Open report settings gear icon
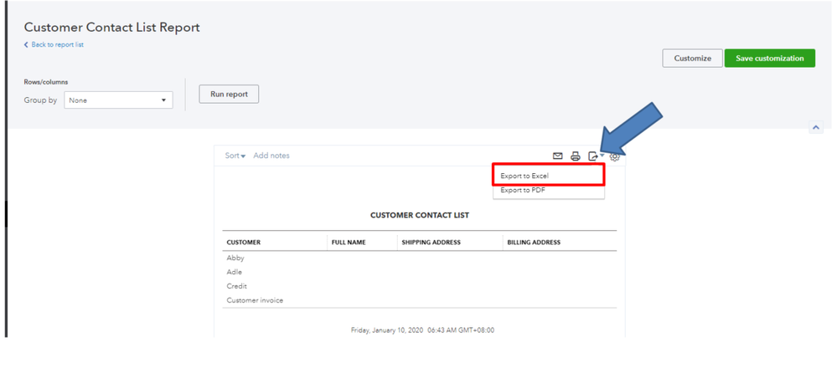 tap(615, 156)
